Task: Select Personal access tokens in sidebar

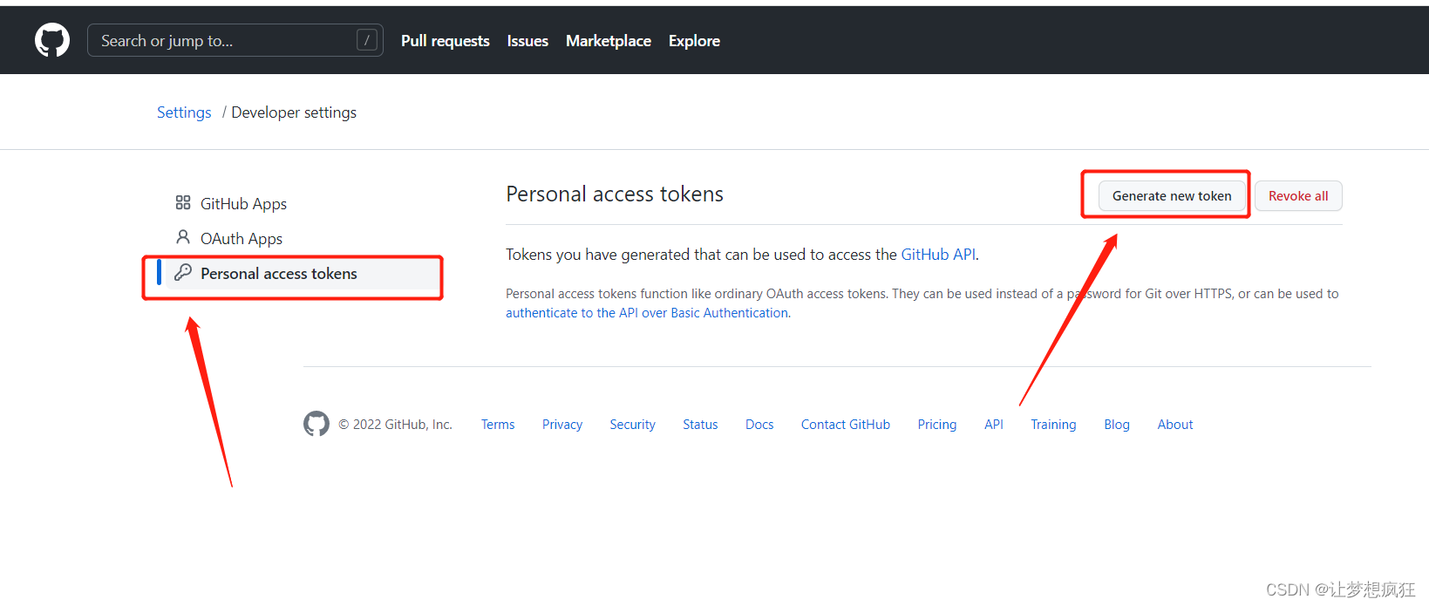Action: coord(298,273)
